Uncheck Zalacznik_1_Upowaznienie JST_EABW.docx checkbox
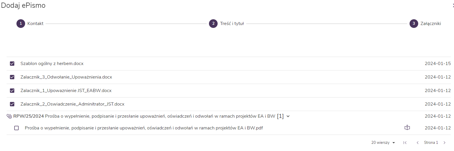This screenshot has width=454, height=151. [x=12, y=91]
